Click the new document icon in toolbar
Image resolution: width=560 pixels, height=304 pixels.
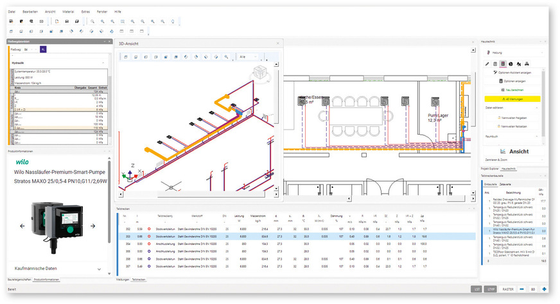click(x=57, y=21)
